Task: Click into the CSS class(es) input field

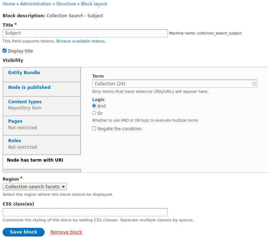Action: (85, 212)
